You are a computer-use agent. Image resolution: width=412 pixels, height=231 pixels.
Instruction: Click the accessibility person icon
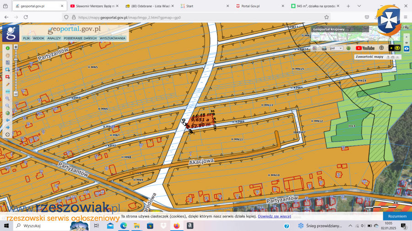tap(381, 48)
